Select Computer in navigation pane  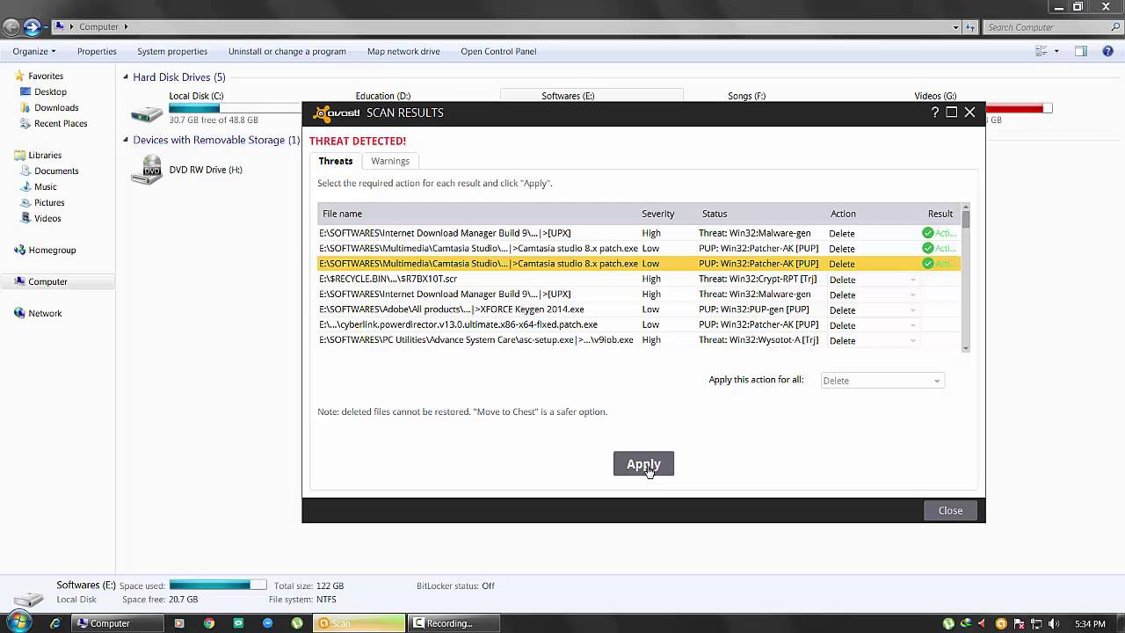click(47, 281)
